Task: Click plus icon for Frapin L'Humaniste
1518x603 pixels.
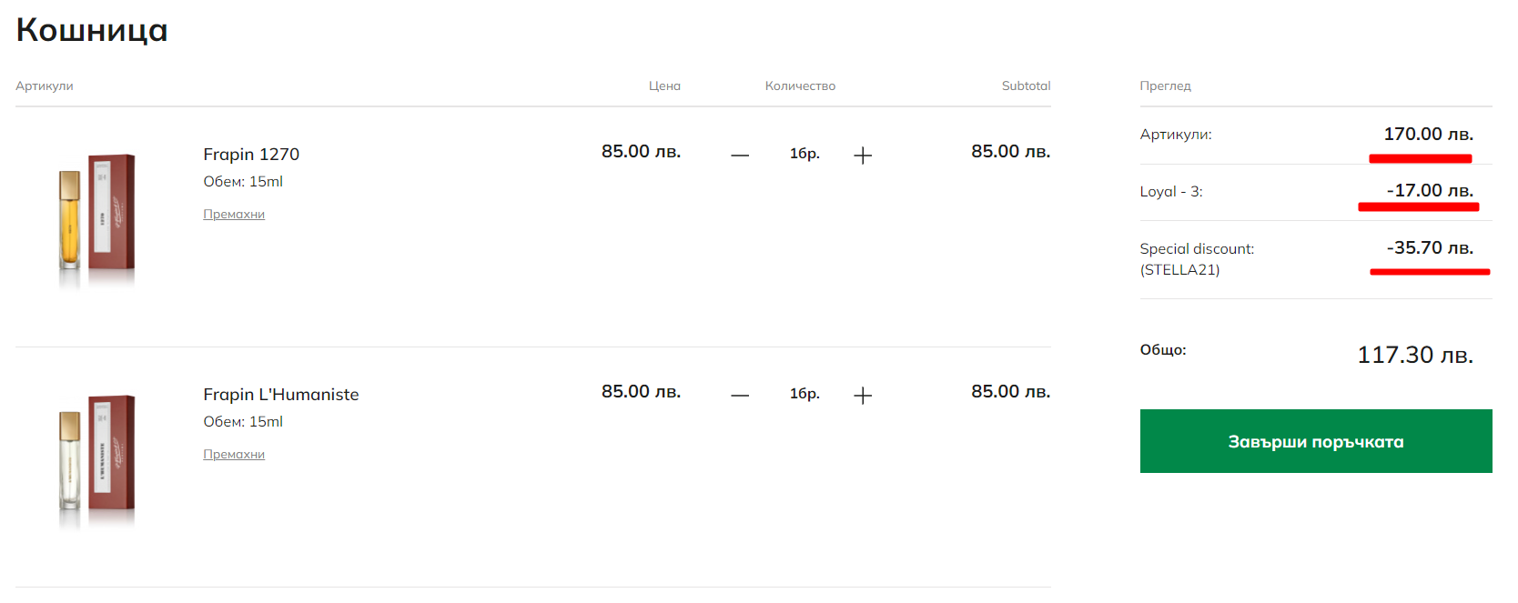Action: tap(863, 396)
